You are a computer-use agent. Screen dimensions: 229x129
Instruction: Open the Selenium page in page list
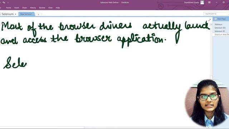click(218, 24)
